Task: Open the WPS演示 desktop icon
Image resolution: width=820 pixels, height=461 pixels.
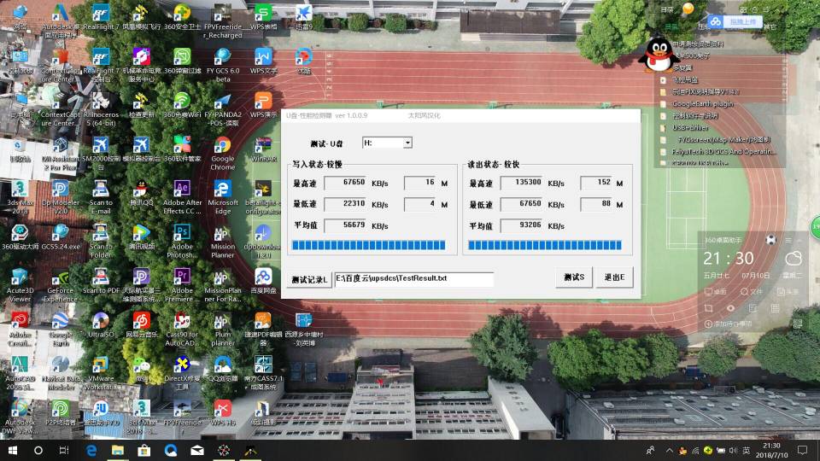Action: coord(263,105)
